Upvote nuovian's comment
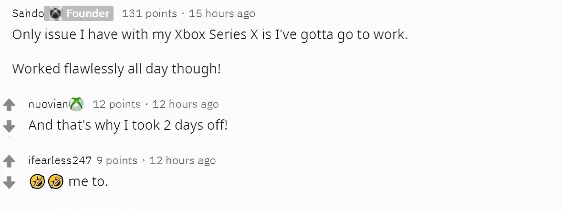 [9, 104]
